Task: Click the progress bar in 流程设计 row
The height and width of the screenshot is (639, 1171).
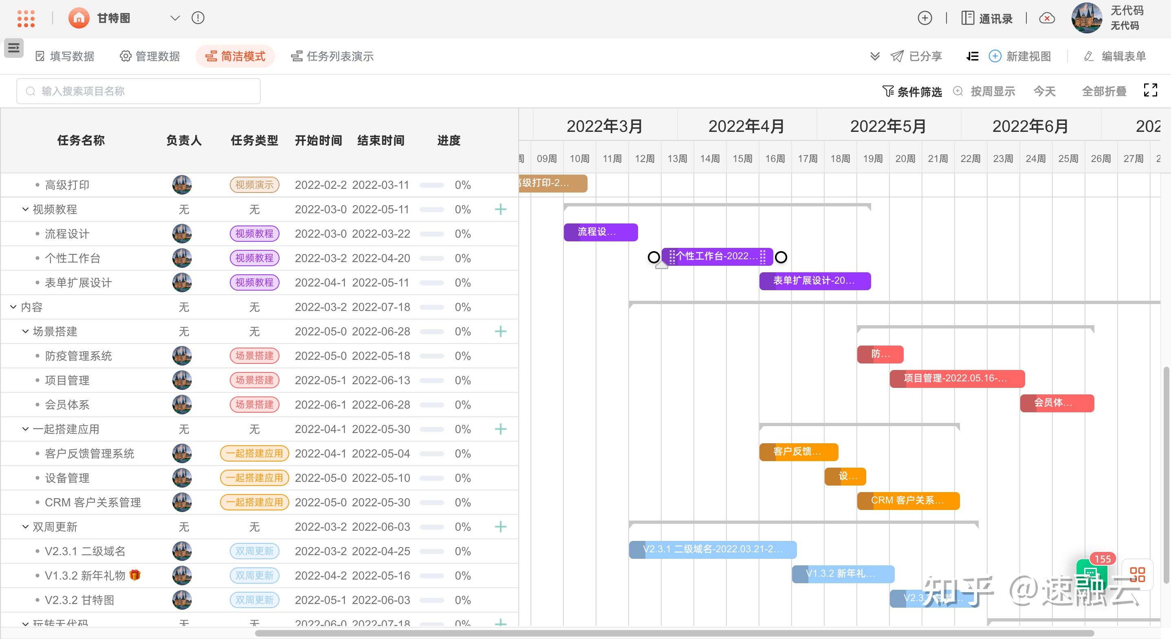Action: tap(432, 234)
